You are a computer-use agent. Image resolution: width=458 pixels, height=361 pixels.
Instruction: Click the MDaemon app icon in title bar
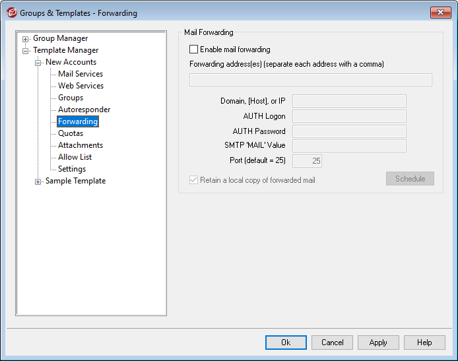pyautogui.click(x=11, y=12)
